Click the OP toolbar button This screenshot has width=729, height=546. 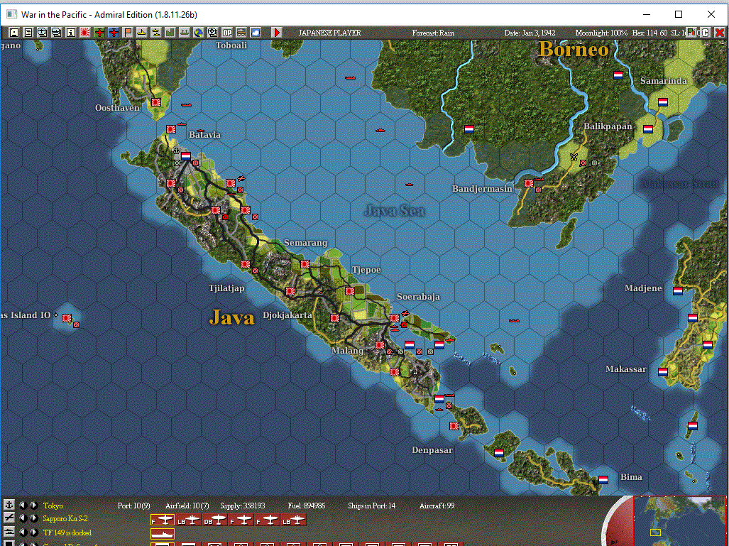[227, 33]
